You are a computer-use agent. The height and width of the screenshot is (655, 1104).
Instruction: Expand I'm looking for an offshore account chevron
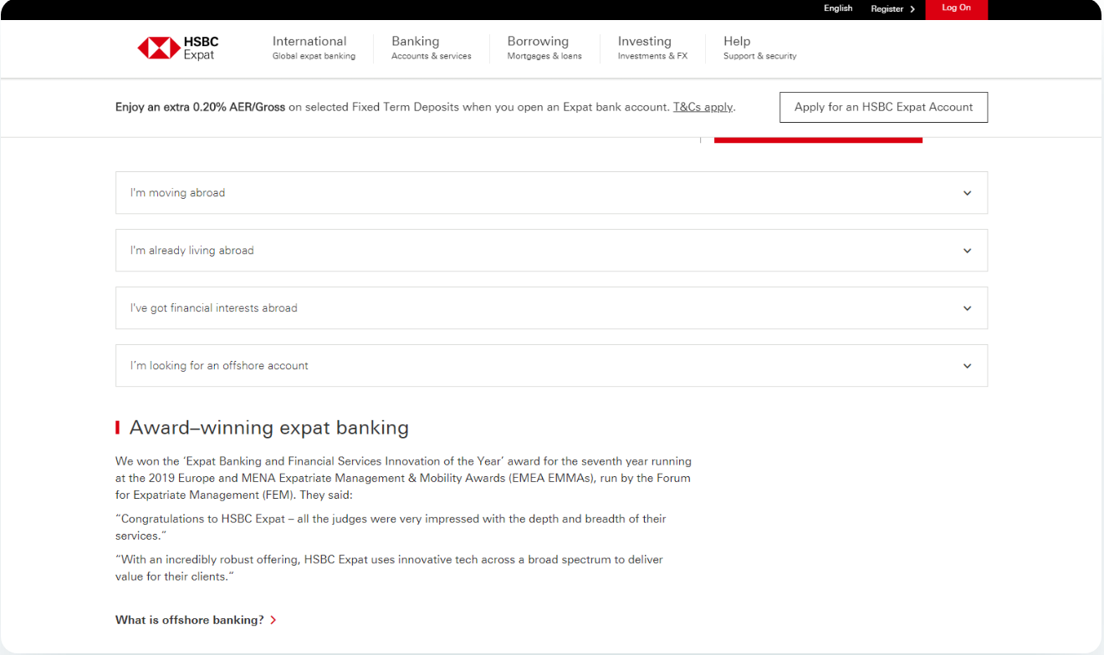click(x=967, y=366)
